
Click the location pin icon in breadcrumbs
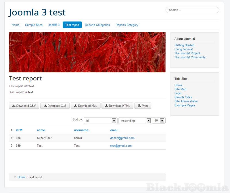(14, 177)
